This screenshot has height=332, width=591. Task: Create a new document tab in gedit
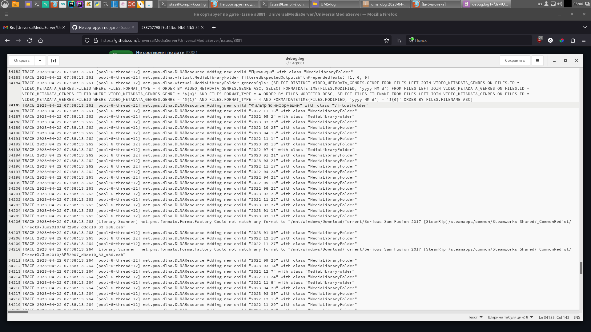54,61
